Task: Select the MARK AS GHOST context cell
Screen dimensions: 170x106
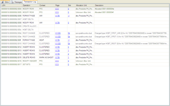Action: click(46, 57)
